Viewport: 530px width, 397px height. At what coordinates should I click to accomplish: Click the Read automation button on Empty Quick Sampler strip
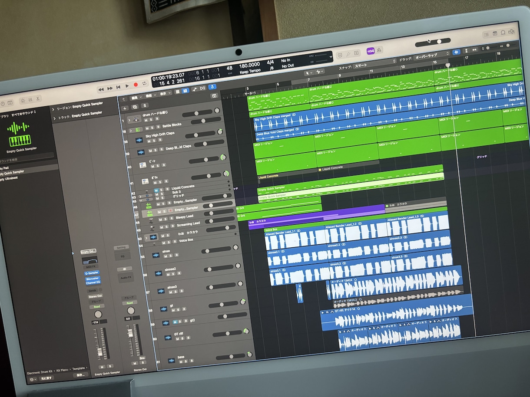pos(96,307)
